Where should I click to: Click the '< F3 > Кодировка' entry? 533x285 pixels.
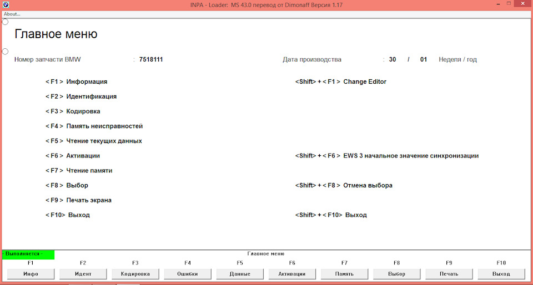(x=73, y=111)
